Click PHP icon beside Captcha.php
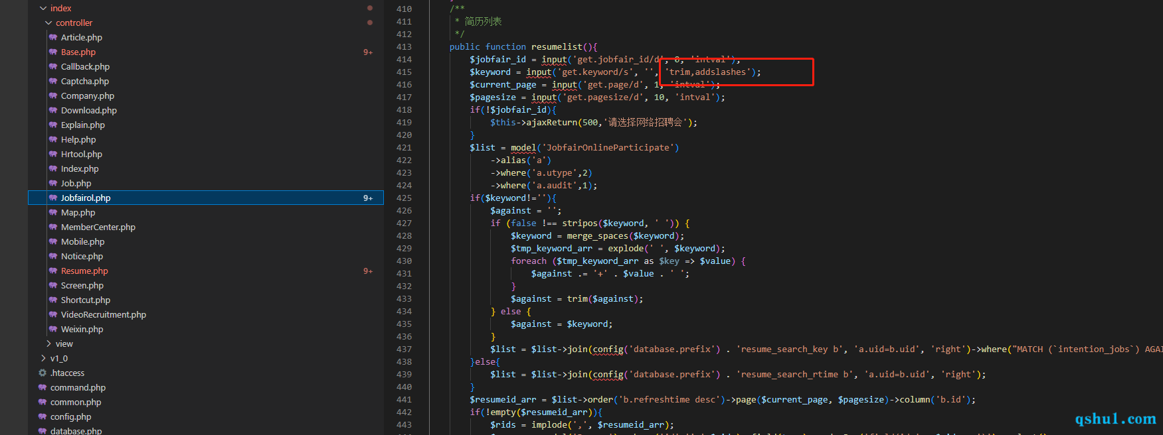Image resolution: width=1163 pixels, height=435 pixels. click(x=53, y=81)
